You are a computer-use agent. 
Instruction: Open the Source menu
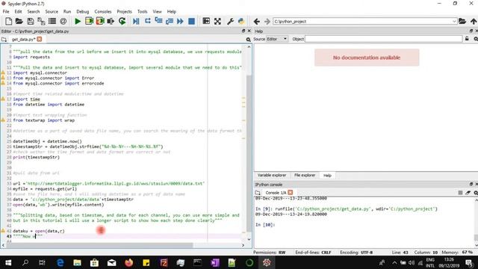point(52,12)
